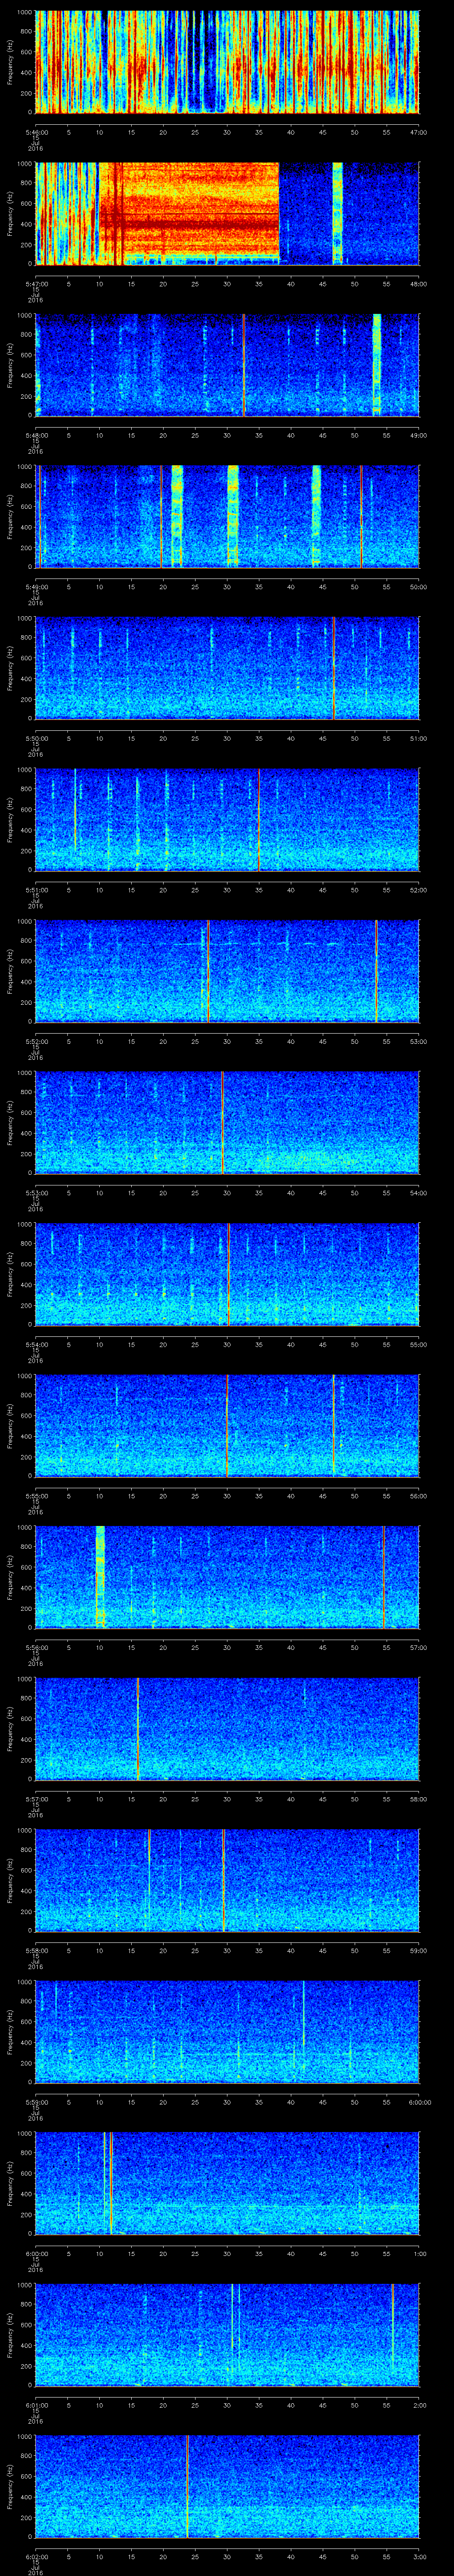Open the spectrogram panel starting at 6:01:00
454x2576 pixels.
click(x=227, y=2334)
